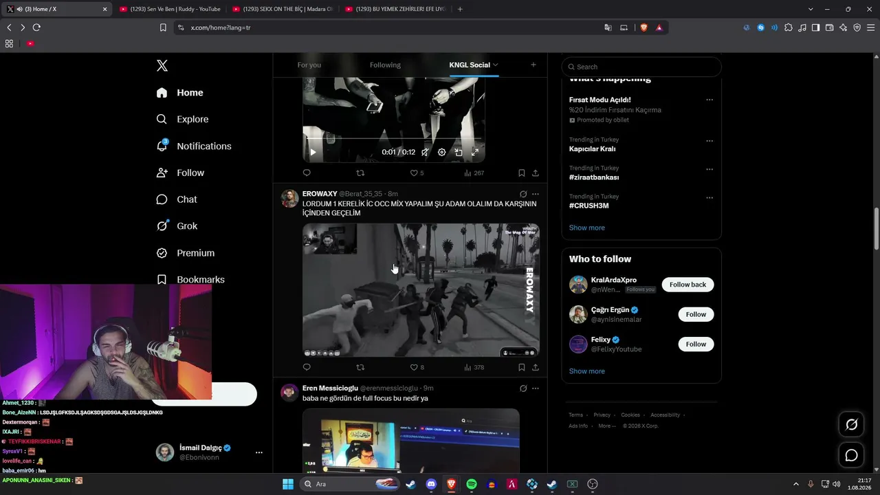Open more options on EROWAXY post
The image size is (880, 495).
point(536,194)
